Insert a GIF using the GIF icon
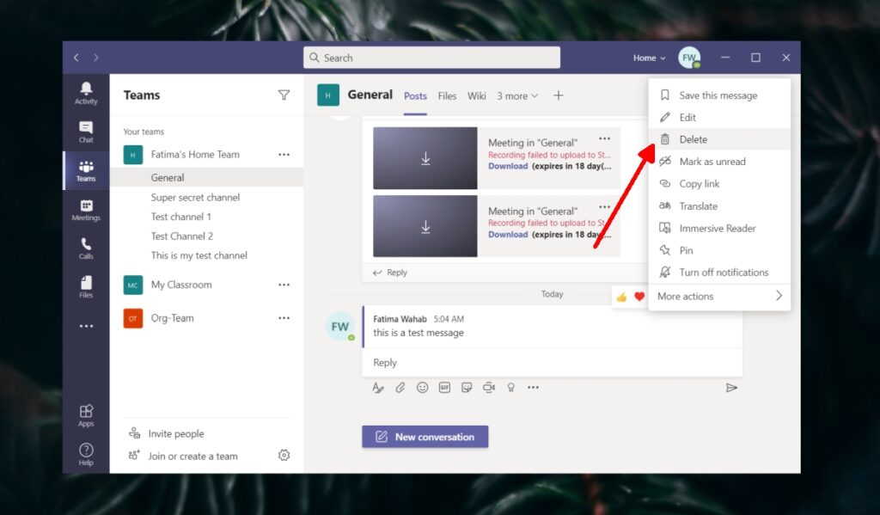Viewport: 880px width, 515px height. tap(444, 388)
